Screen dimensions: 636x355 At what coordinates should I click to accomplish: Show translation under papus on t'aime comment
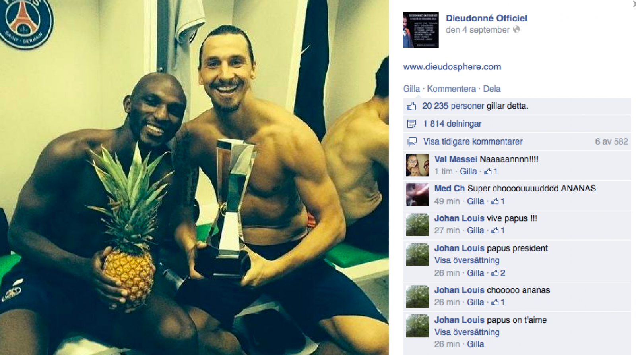(467, 332)
